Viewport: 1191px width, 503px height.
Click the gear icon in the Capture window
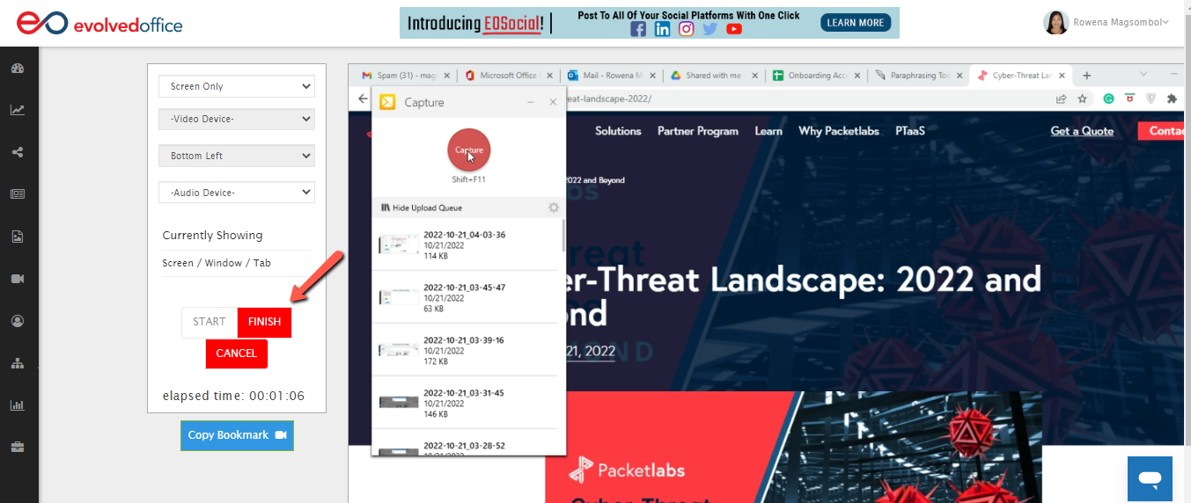click(554, 208)
